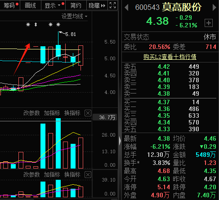Click 加指标 in the volume panel
Image resolution: width=219 pixels, height=200 pixels.
(52, 113)
